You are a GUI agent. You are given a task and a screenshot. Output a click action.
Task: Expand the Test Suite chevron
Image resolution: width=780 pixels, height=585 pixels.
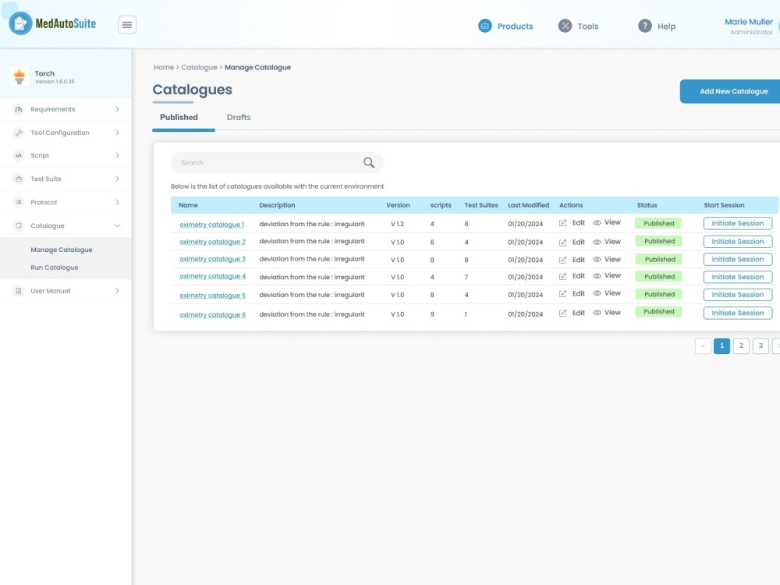tap(118, 179)
